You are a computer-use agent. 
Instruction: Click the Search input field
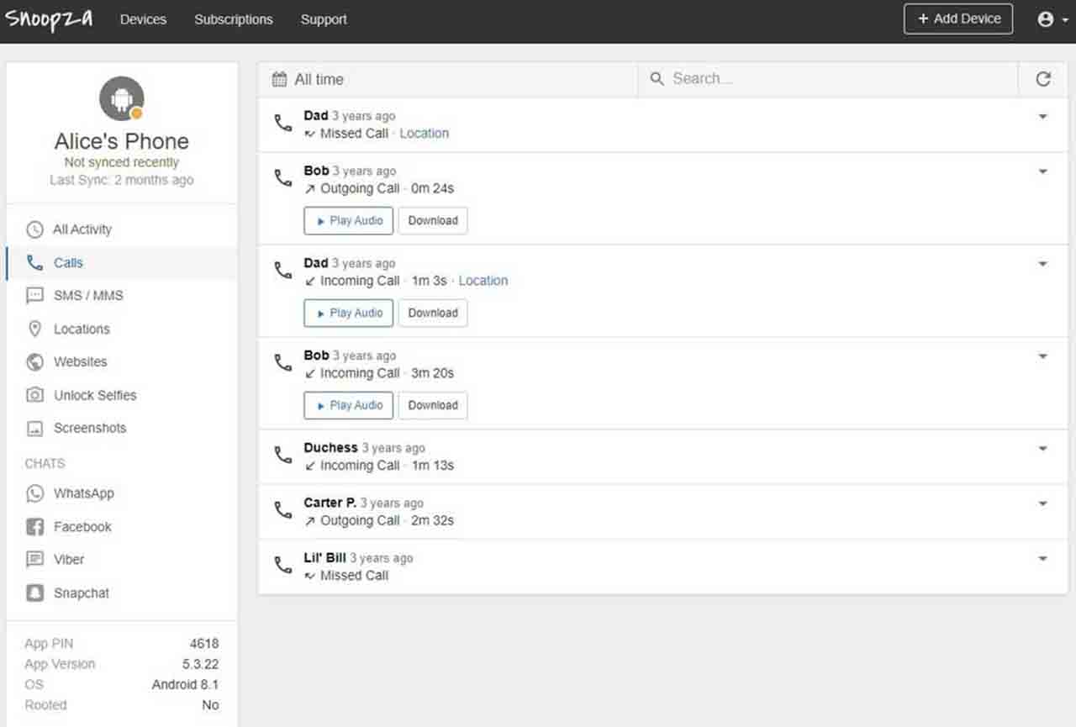click(832, 79)
